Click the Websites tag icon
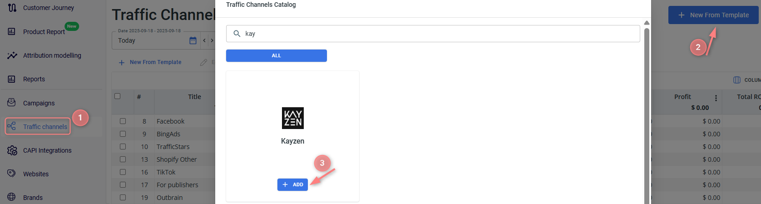761x204 pixels. pyautogui.click(x=12, y=174)
